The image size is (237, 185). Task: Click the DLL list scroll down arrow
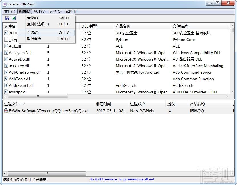pyautogui.click(x=232, y=92)
